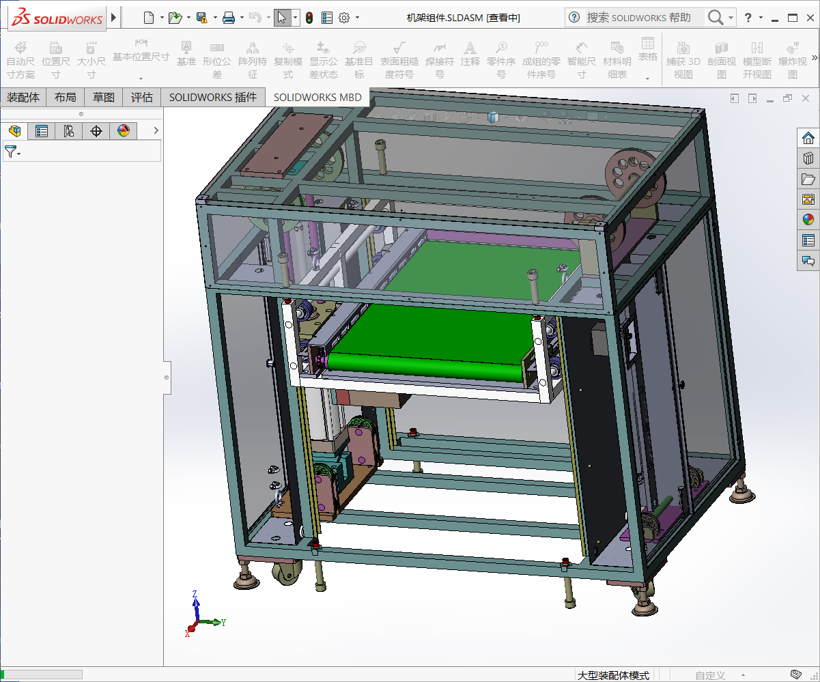This screenshot has height=682, width=820.
Task: Open the DisplayManager color sphere tab
Action: 124,130
